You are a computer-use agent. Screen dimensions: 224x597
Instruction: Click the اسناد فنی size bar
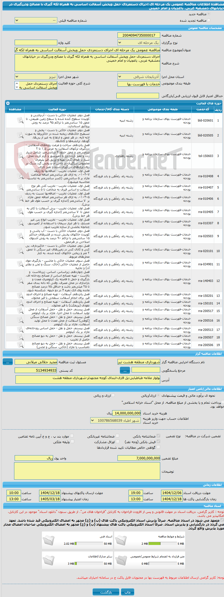[x=89, y=544]
